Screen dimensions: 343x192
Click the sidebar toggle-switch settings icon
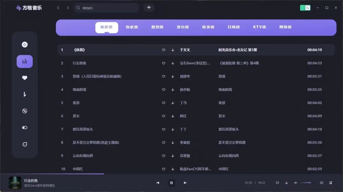(25, 128)
